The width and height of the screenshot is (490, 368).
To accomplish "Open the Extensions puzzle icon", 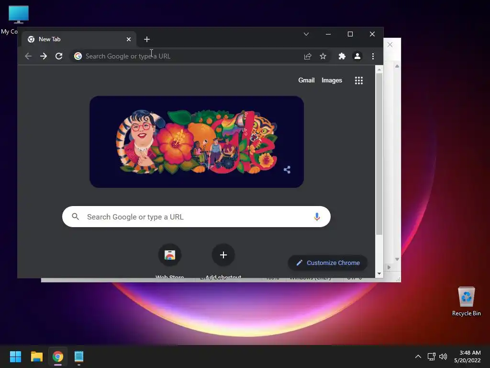I will click(x=342, y=57).
